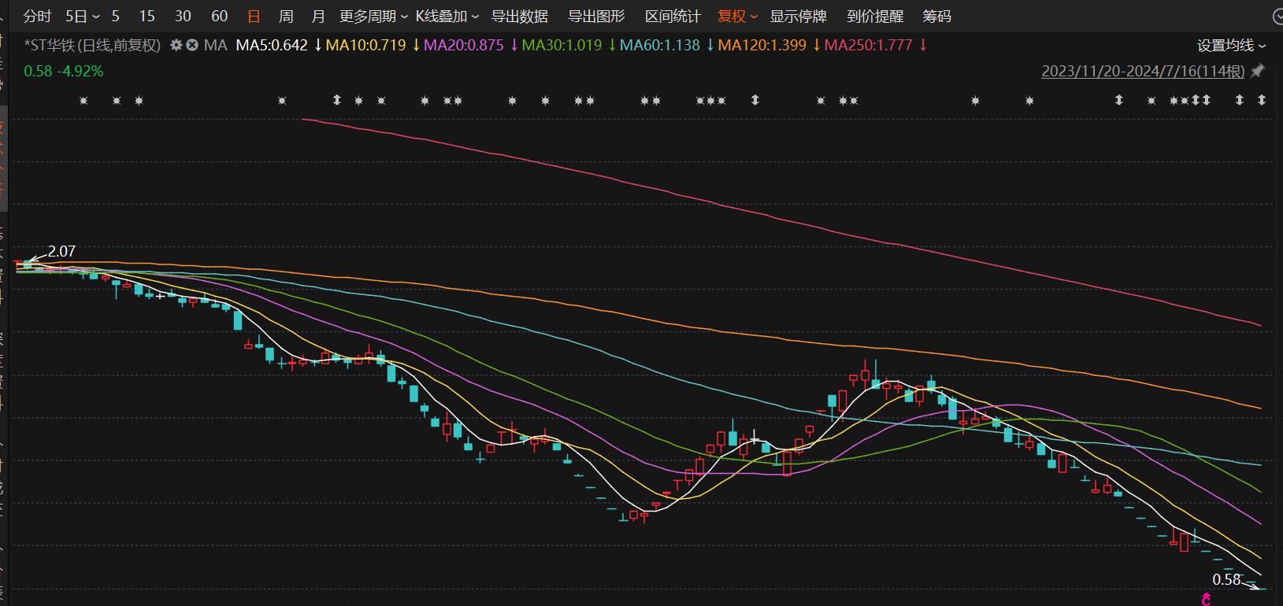The height and width of the screenshot is (606, 1283).
Task: Open the 2023/11/20-2024/7/16 date range link
Action: 1143,71
